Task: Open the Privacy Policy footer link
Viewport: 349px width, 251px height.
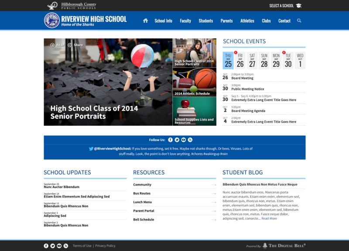Action: (x=105, y=246)
